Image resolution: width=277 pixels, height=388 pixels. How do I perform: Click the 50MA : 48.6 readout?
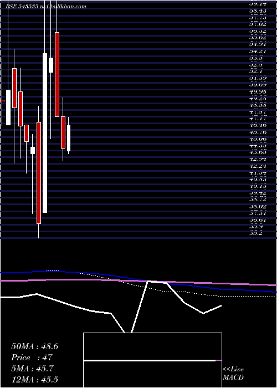click(x=34, y=346)
